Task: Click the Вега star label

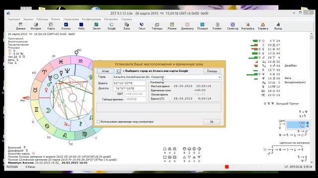Action: click(288, 78)
